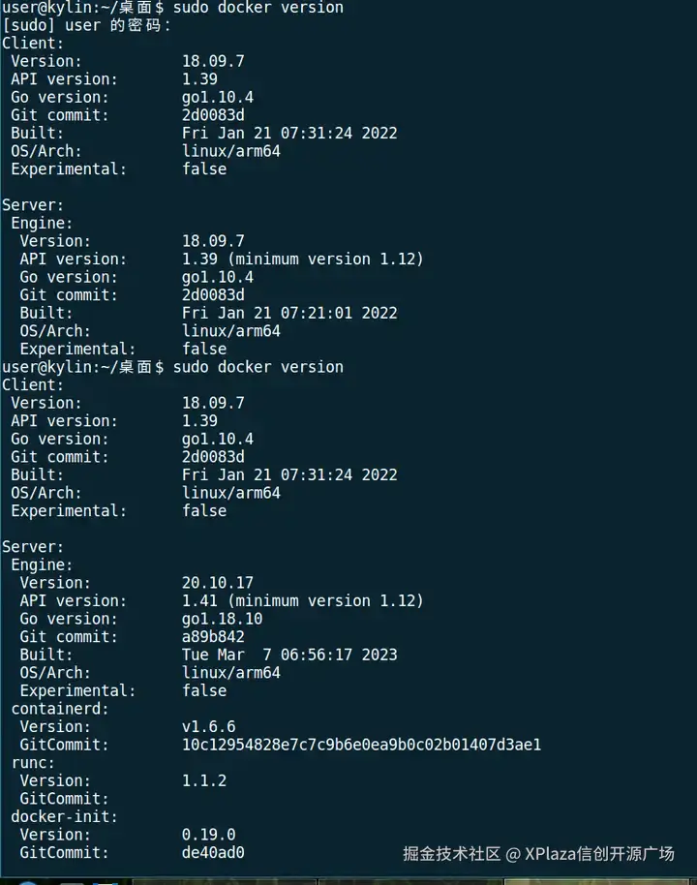Click the docker-init: section label
The width and height of the screenshot is (697, 885).
coord(64,816)
